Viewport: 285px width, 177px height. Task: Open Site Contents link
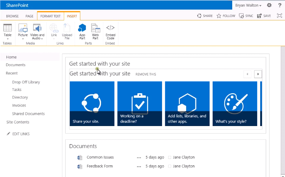tap(18, 122)
